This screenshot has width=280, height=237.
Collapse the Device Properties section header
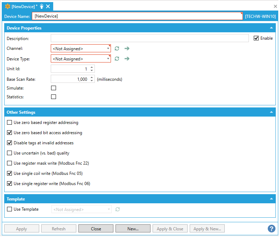pyautogui.click(x=271, y=28)
